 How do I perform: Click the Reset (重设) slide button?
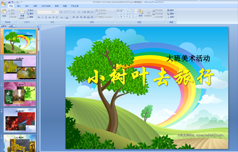[30, 13]
